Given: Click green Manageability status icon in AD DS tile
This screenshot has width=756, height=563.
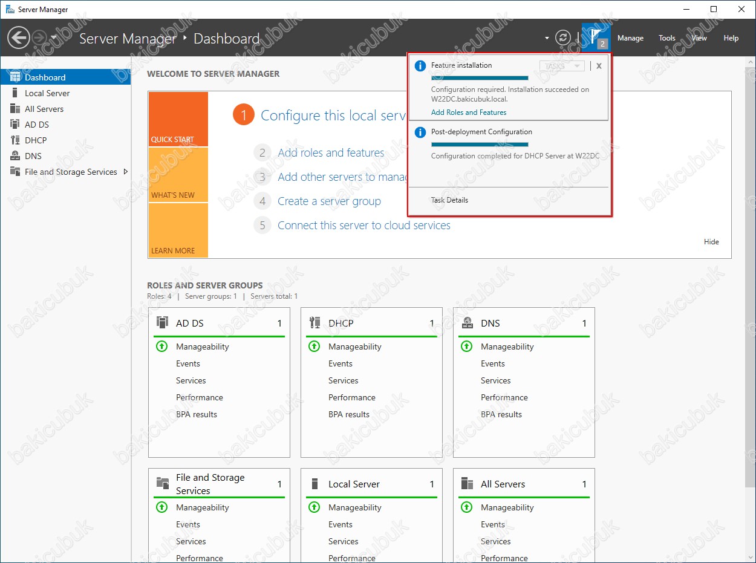Looking at the screenshot, I should click(x=161, y=347).
